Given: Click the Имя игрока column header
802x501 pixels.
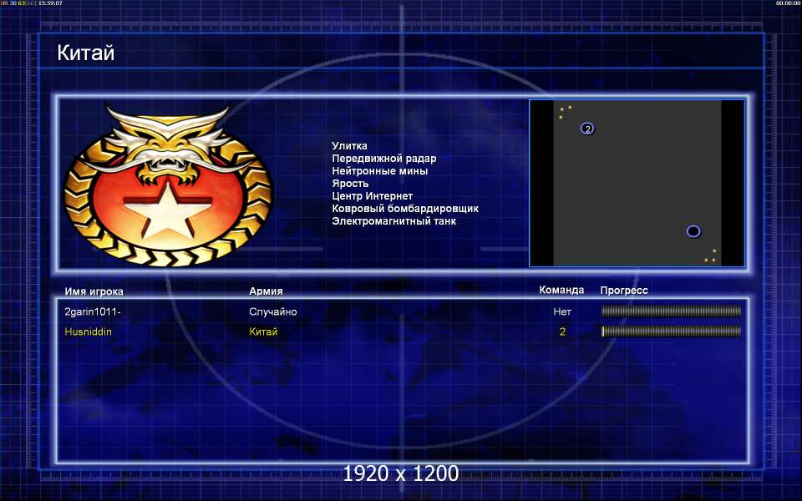Looking at the screenshot, I should pos(94,291).
